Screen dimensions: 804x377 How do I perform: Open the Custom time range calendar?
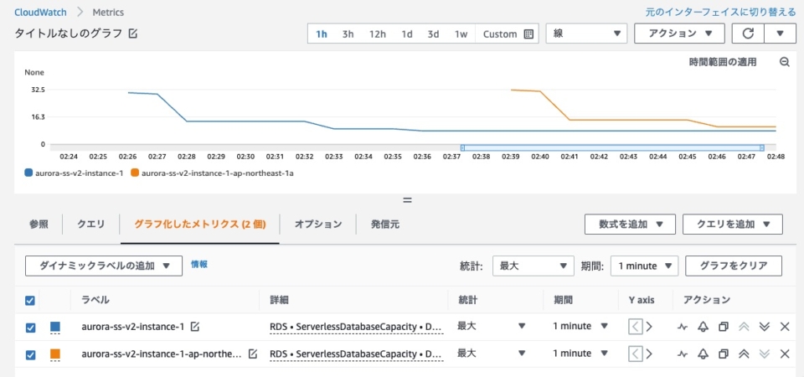508,34
